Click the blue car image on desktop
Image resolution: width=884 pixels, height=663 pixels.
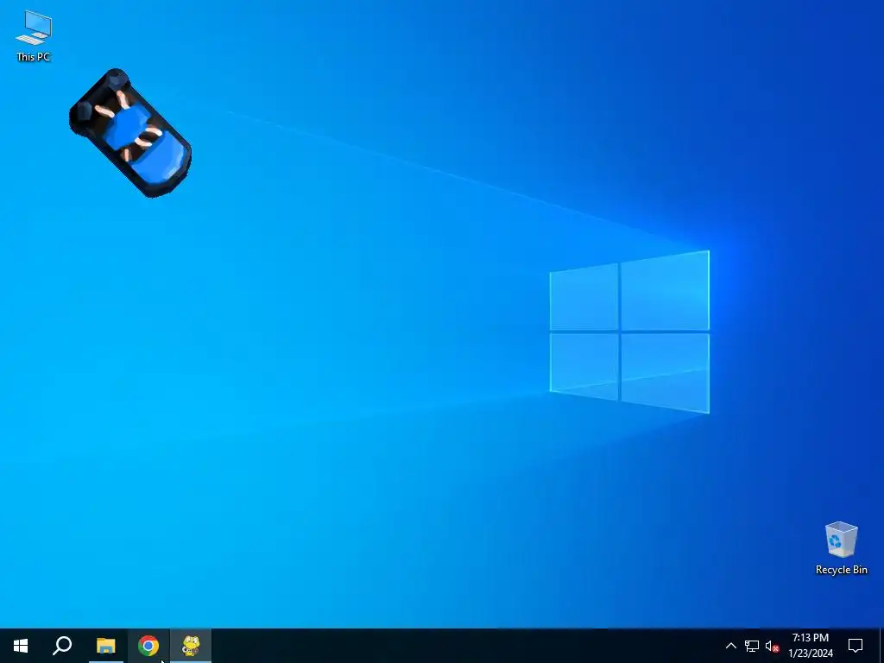click(x=130, y=134)
